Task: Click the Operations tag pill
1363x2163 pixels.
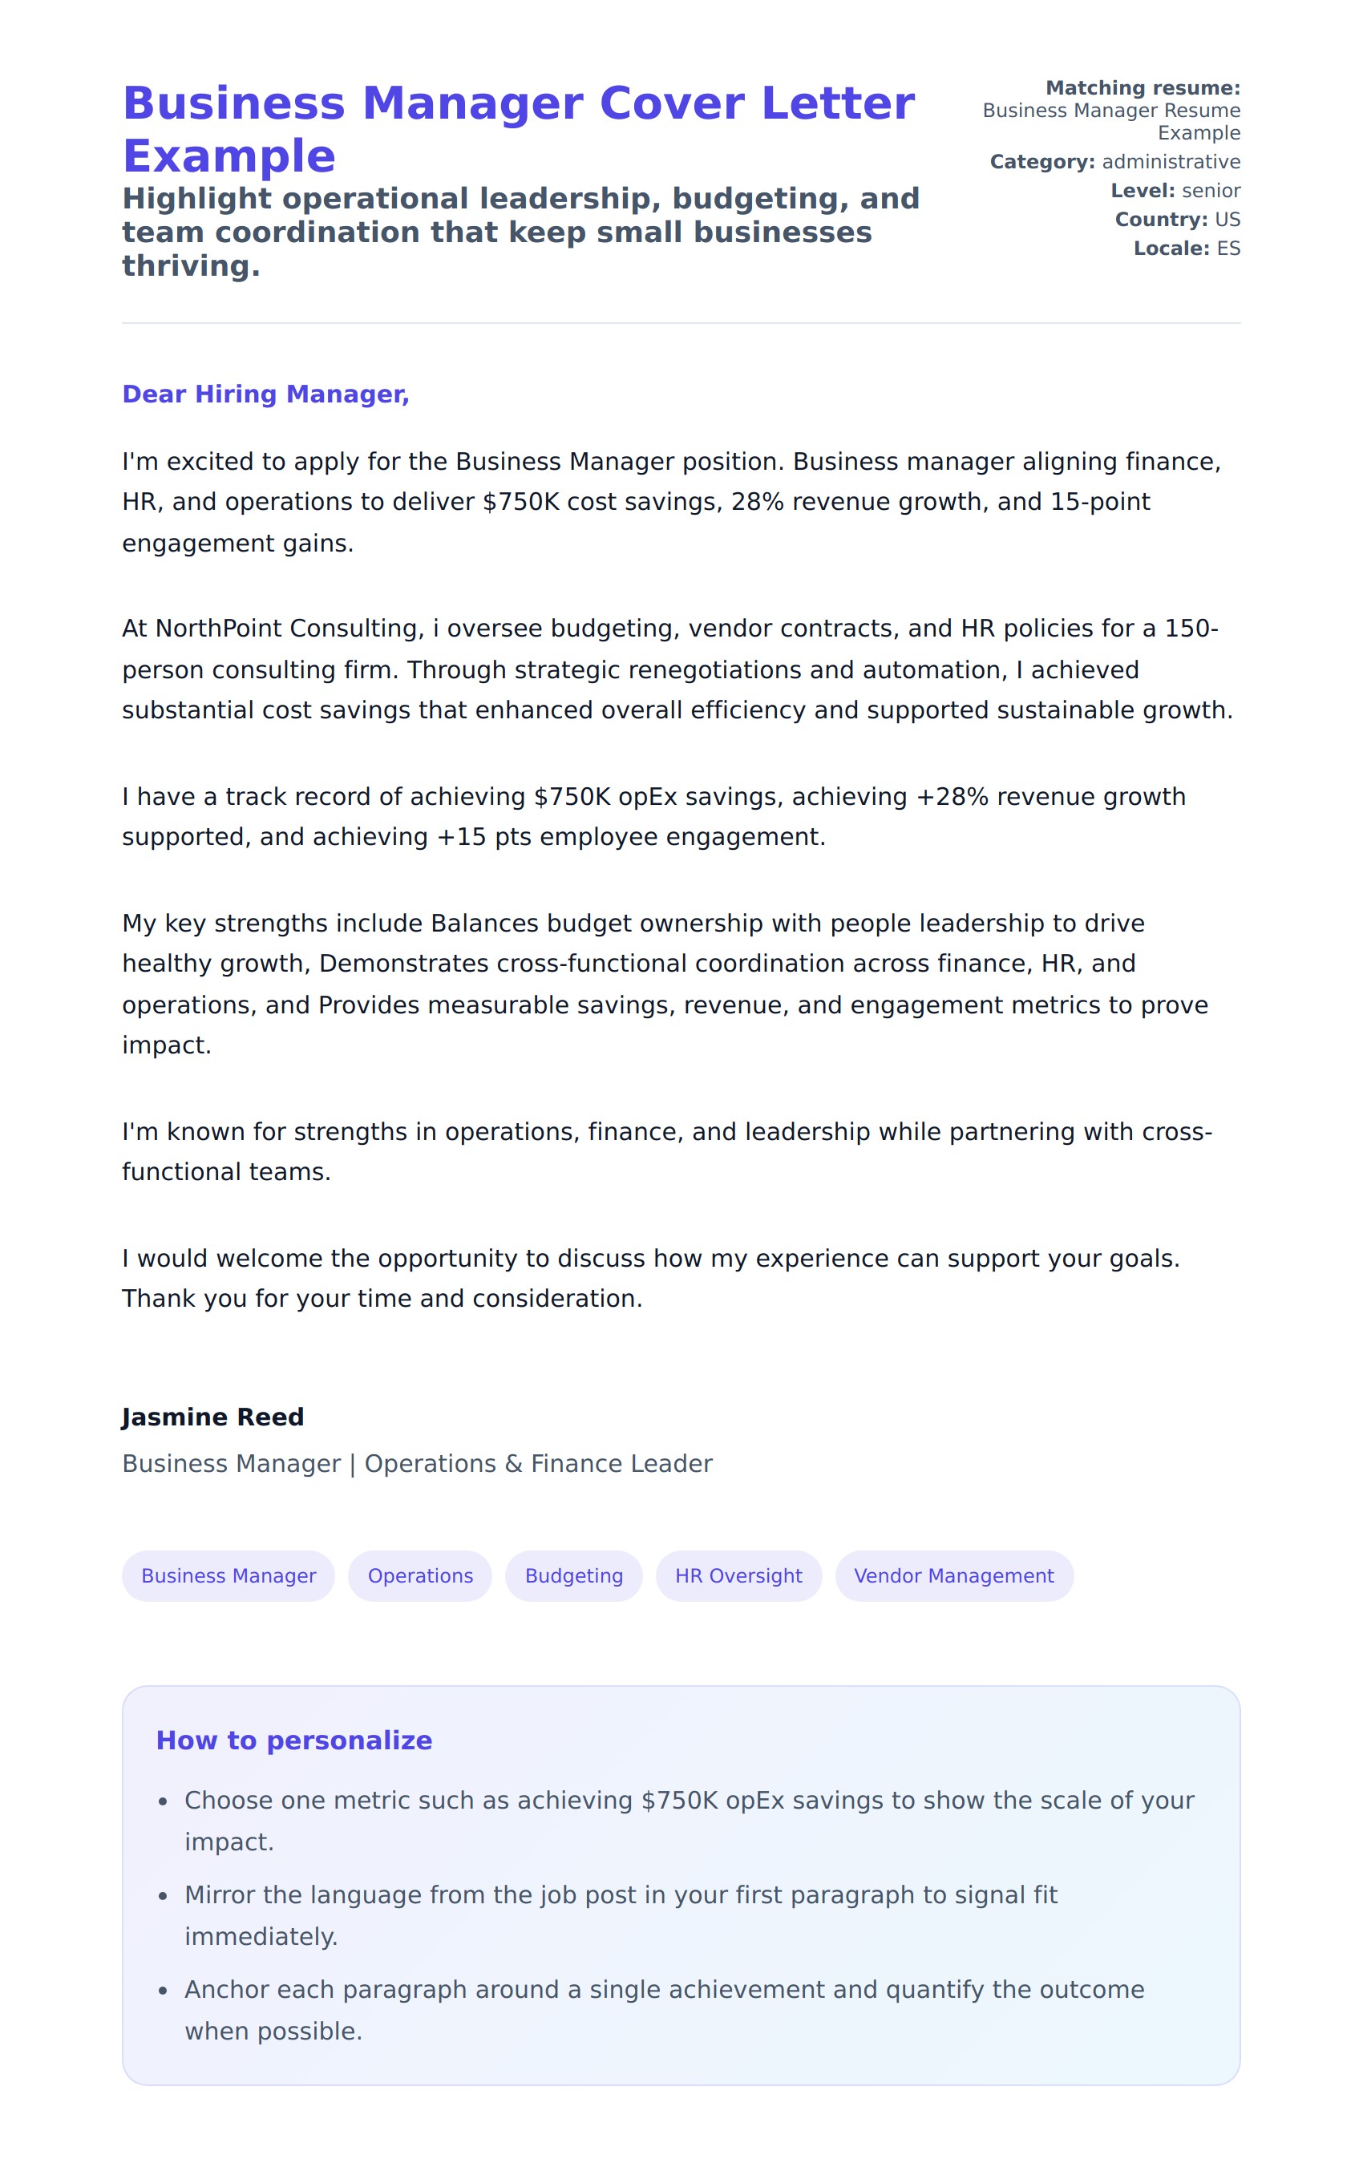Action: (x=419, y=1575)
